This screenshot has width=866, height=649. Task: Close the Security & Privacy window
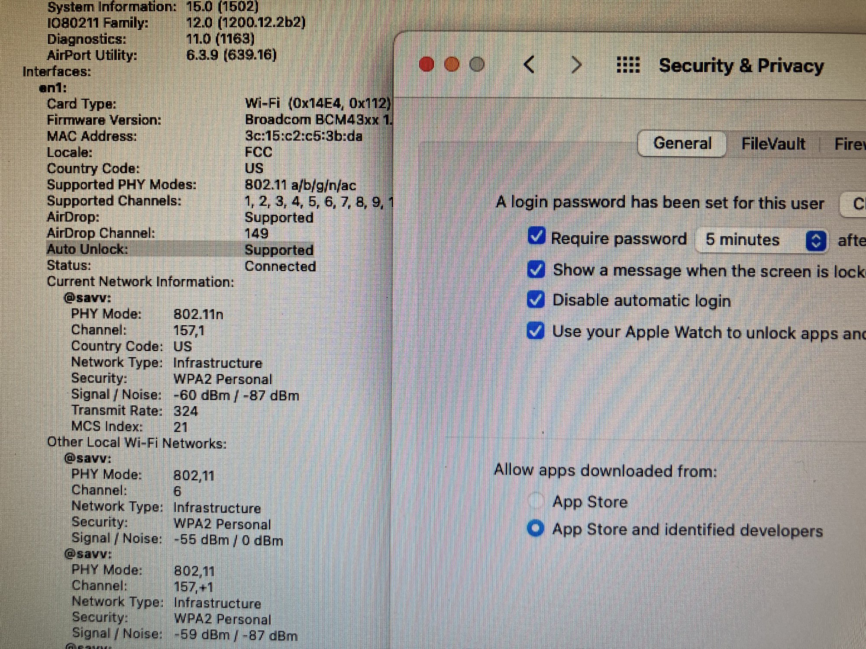click(427, 65)
